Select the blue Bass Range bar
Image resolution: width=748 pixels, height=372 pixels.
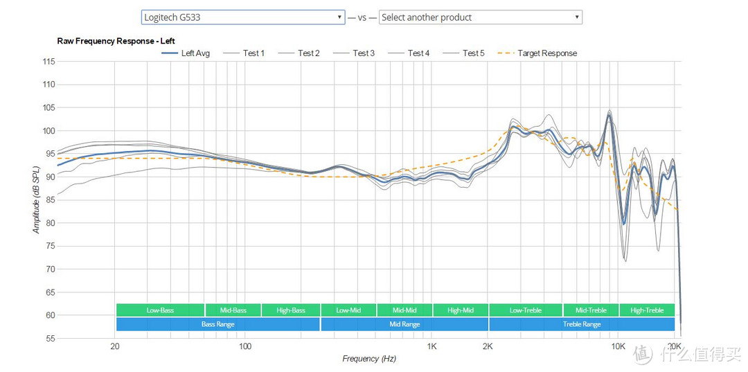(217, 324)
